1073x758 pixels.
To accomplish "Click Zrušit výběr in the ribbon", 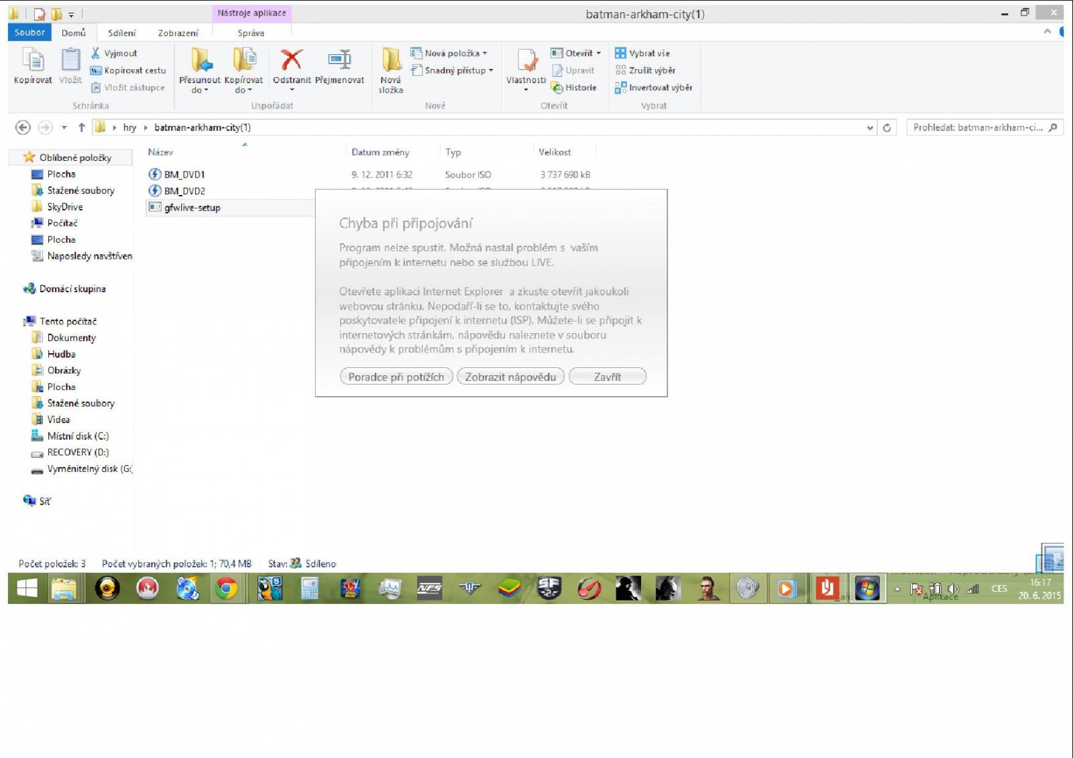I will [x=645, y=70].
